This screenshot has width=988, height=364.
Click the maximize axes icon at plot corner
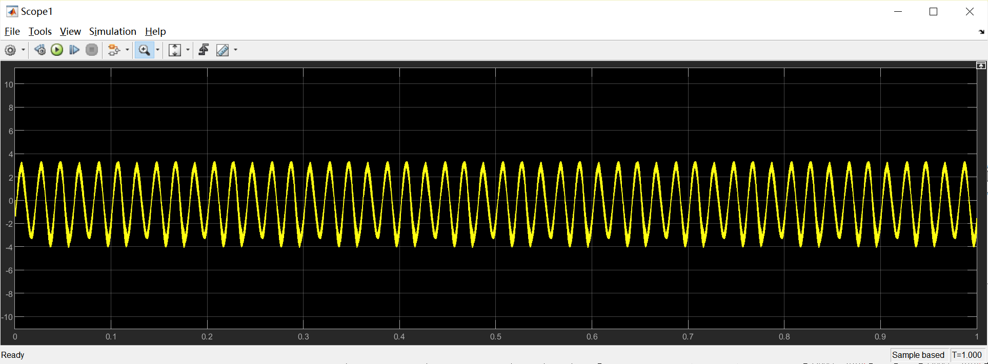tap(981, 66)
